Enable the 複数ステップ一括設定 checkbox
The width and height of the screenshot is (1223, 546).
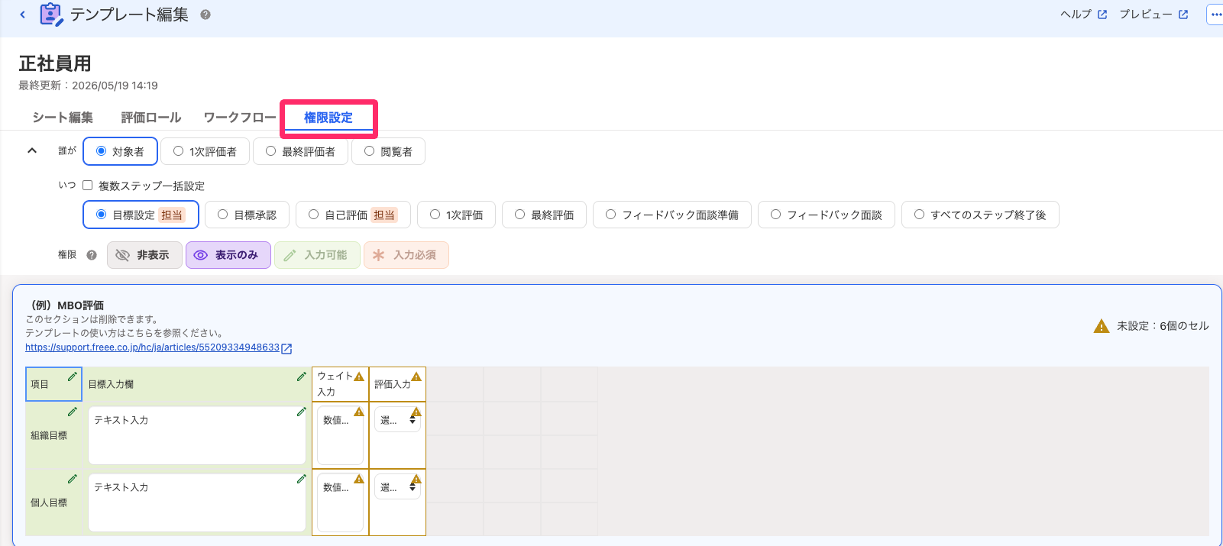87,185
